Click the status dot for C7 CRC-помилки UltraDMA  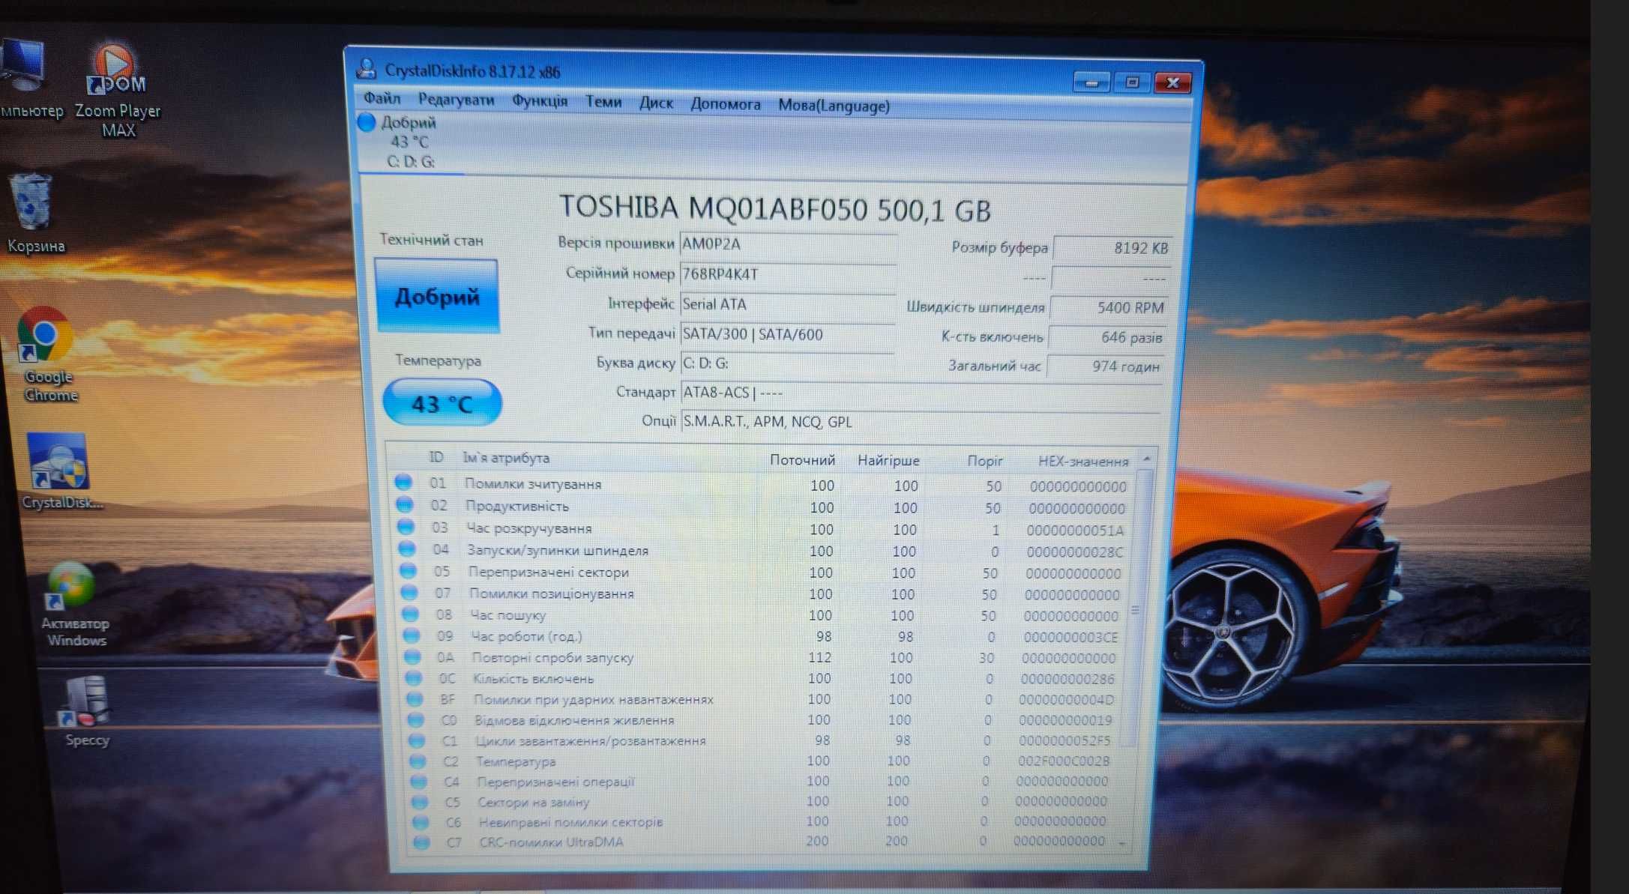[x=421, y=842]
